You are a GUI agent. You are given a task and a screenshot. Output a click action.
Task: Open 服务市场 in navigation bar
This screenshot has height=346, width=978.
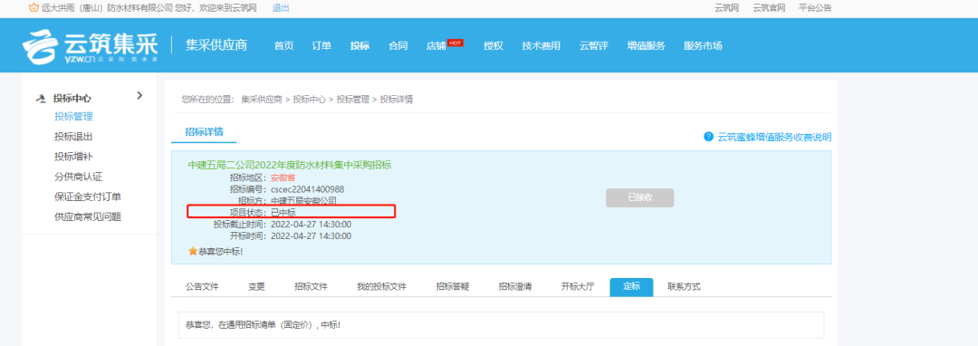703,45
